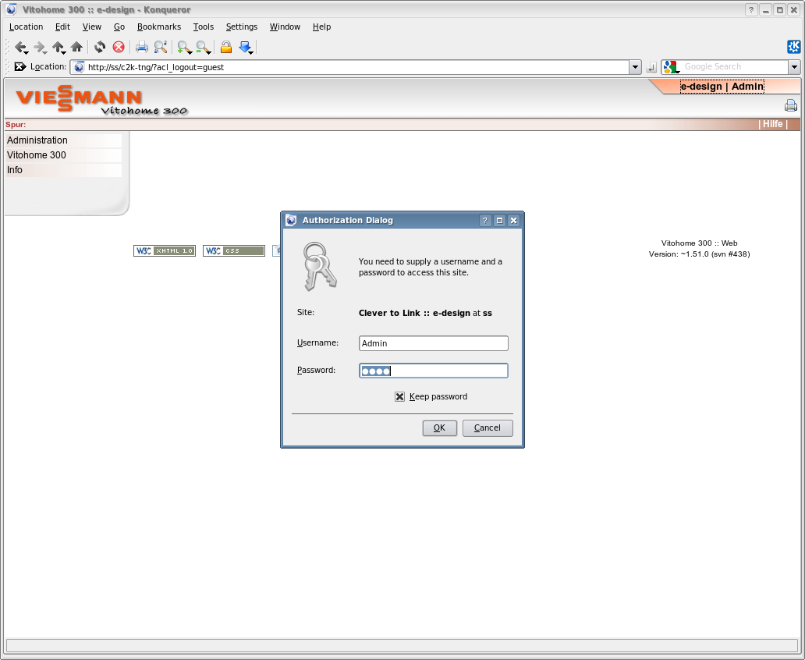805x660 pixels.
Task: Expand the location URL history dropdown
Action: 635,68
